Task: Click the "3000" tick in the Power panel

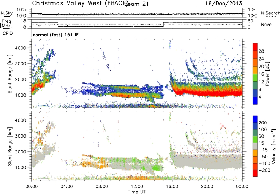Action: [20, 64]
